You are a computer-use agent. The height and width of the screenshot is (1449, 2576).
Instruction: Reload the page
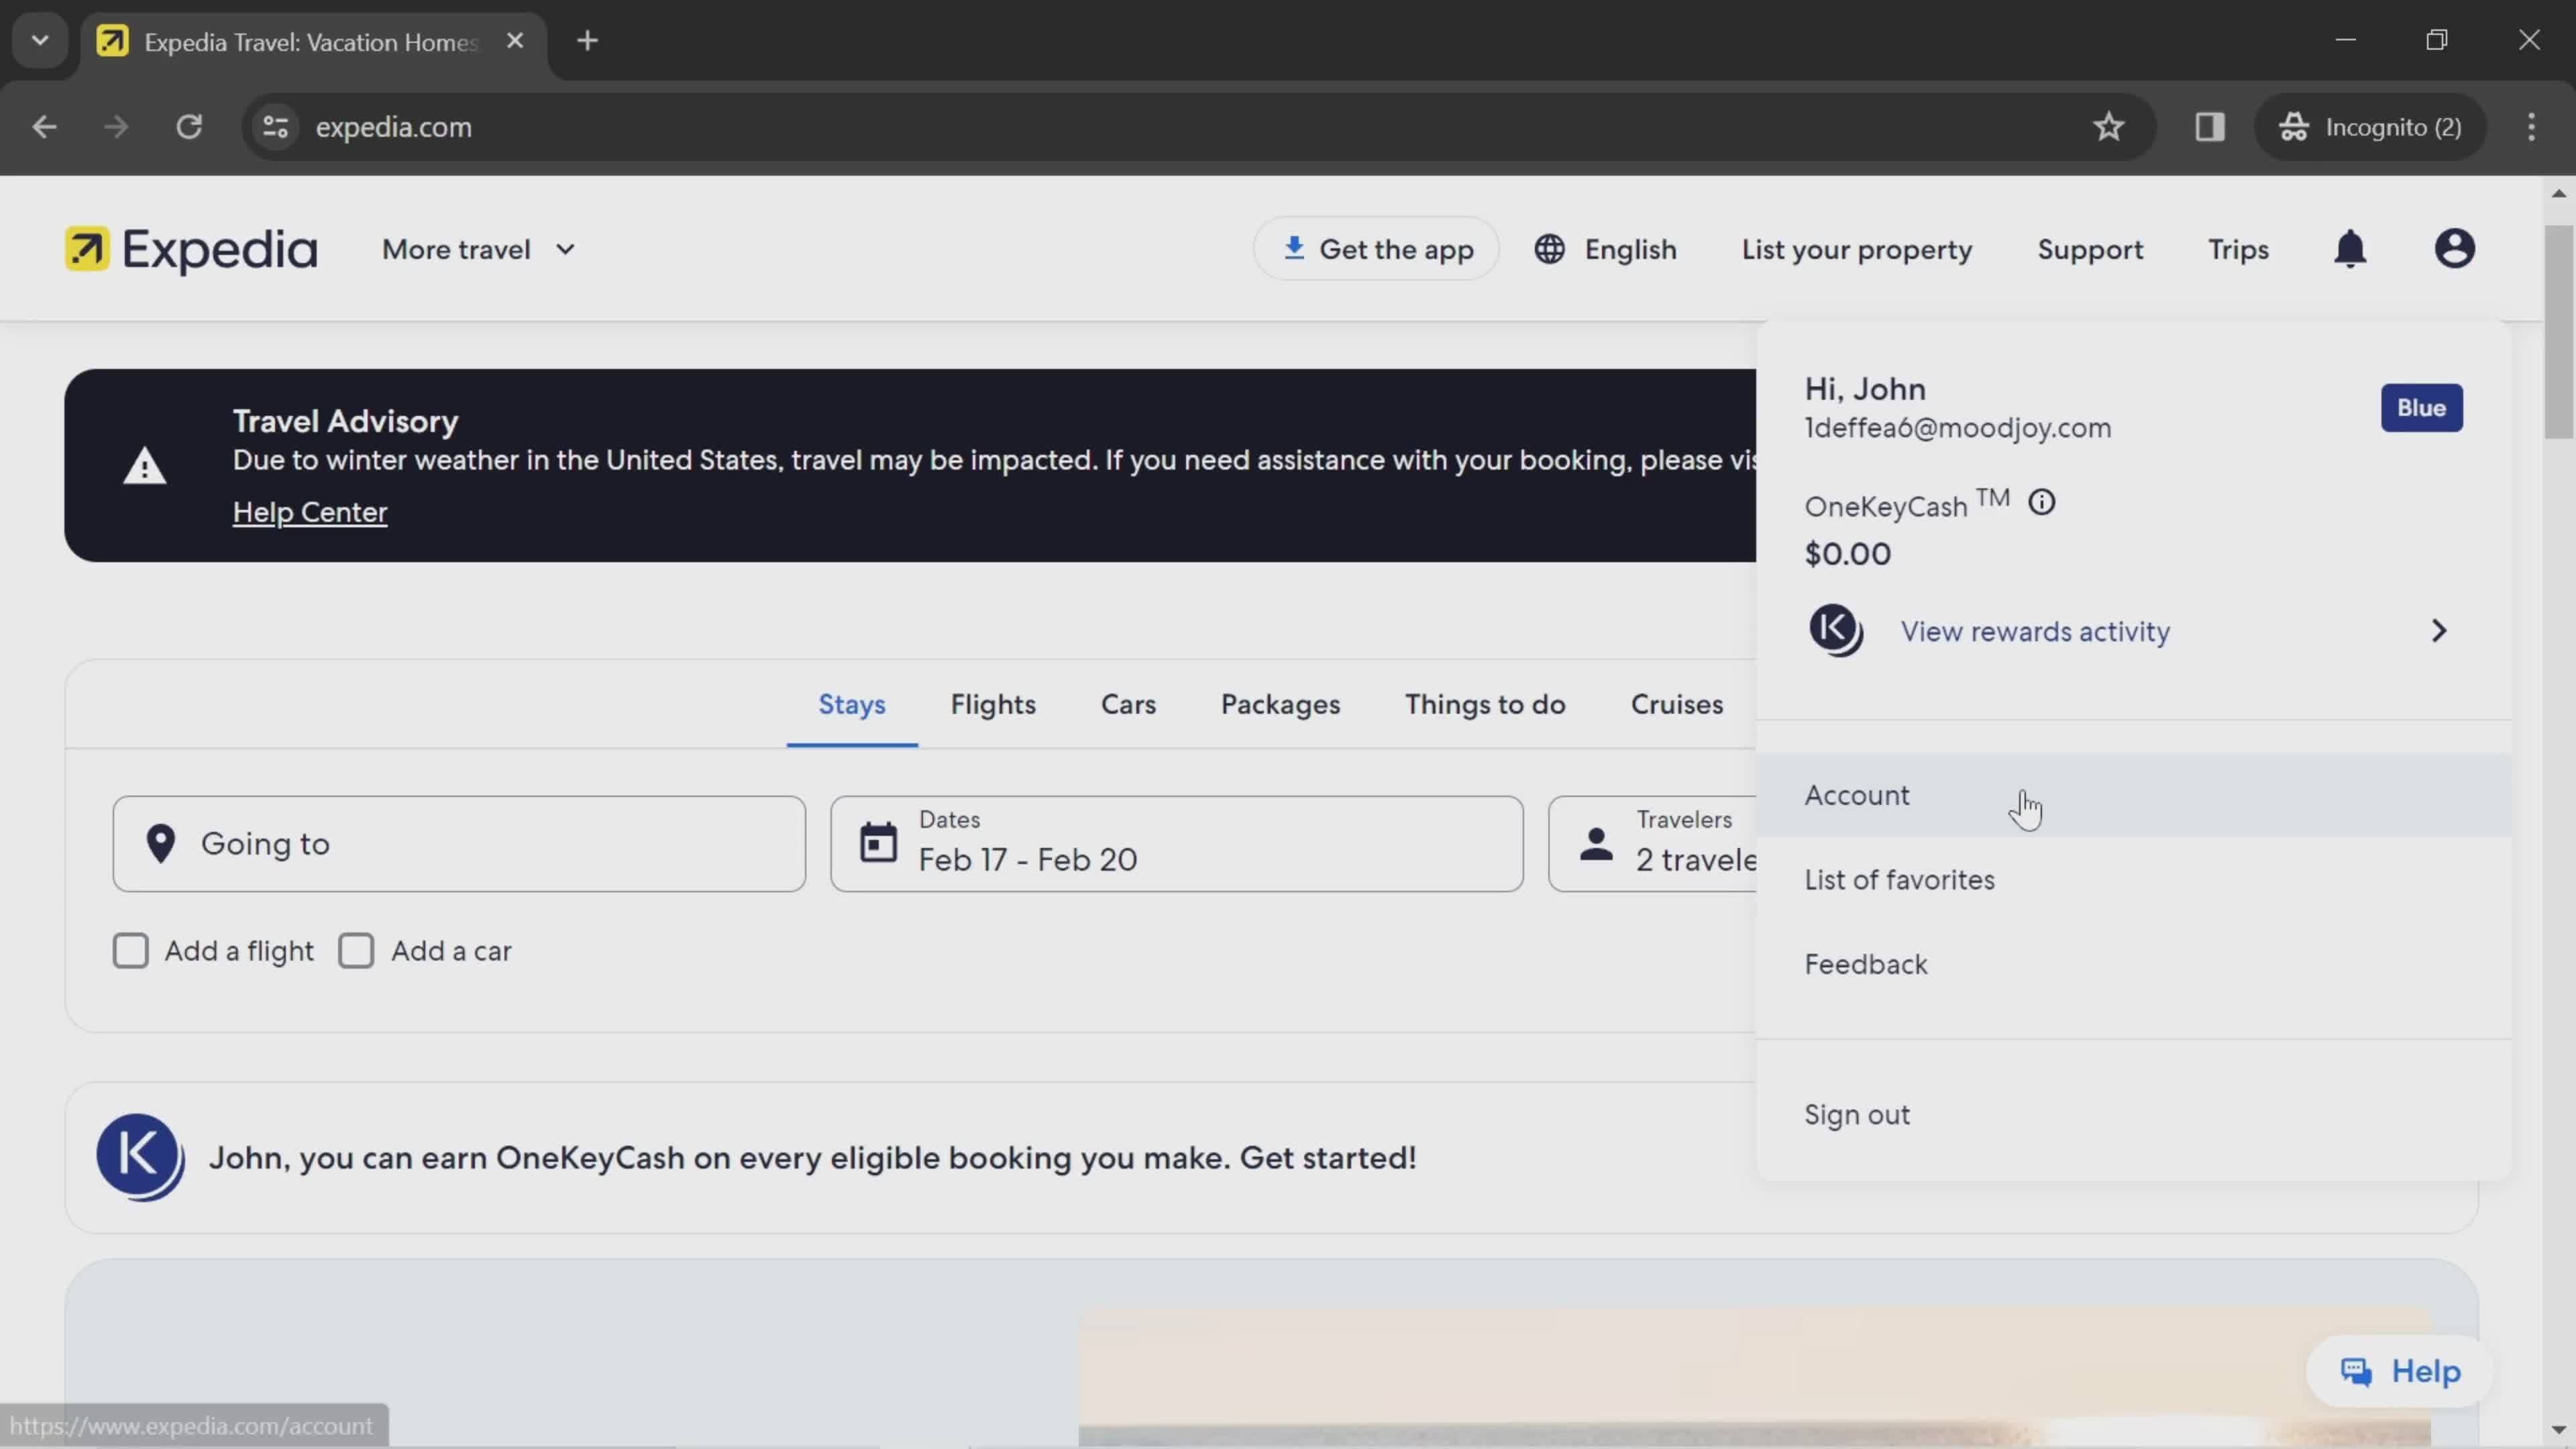click(189, 127)
